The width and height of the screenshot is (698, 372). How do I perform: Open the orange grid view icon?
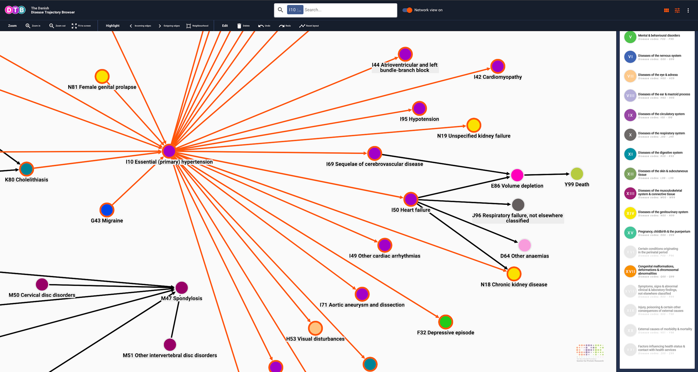tap(666, 10)
